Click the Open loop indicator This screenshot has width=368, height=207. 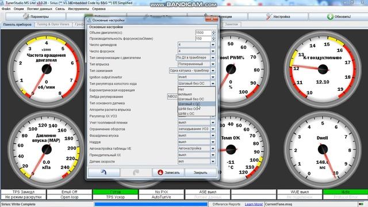(x=69, y=197)
